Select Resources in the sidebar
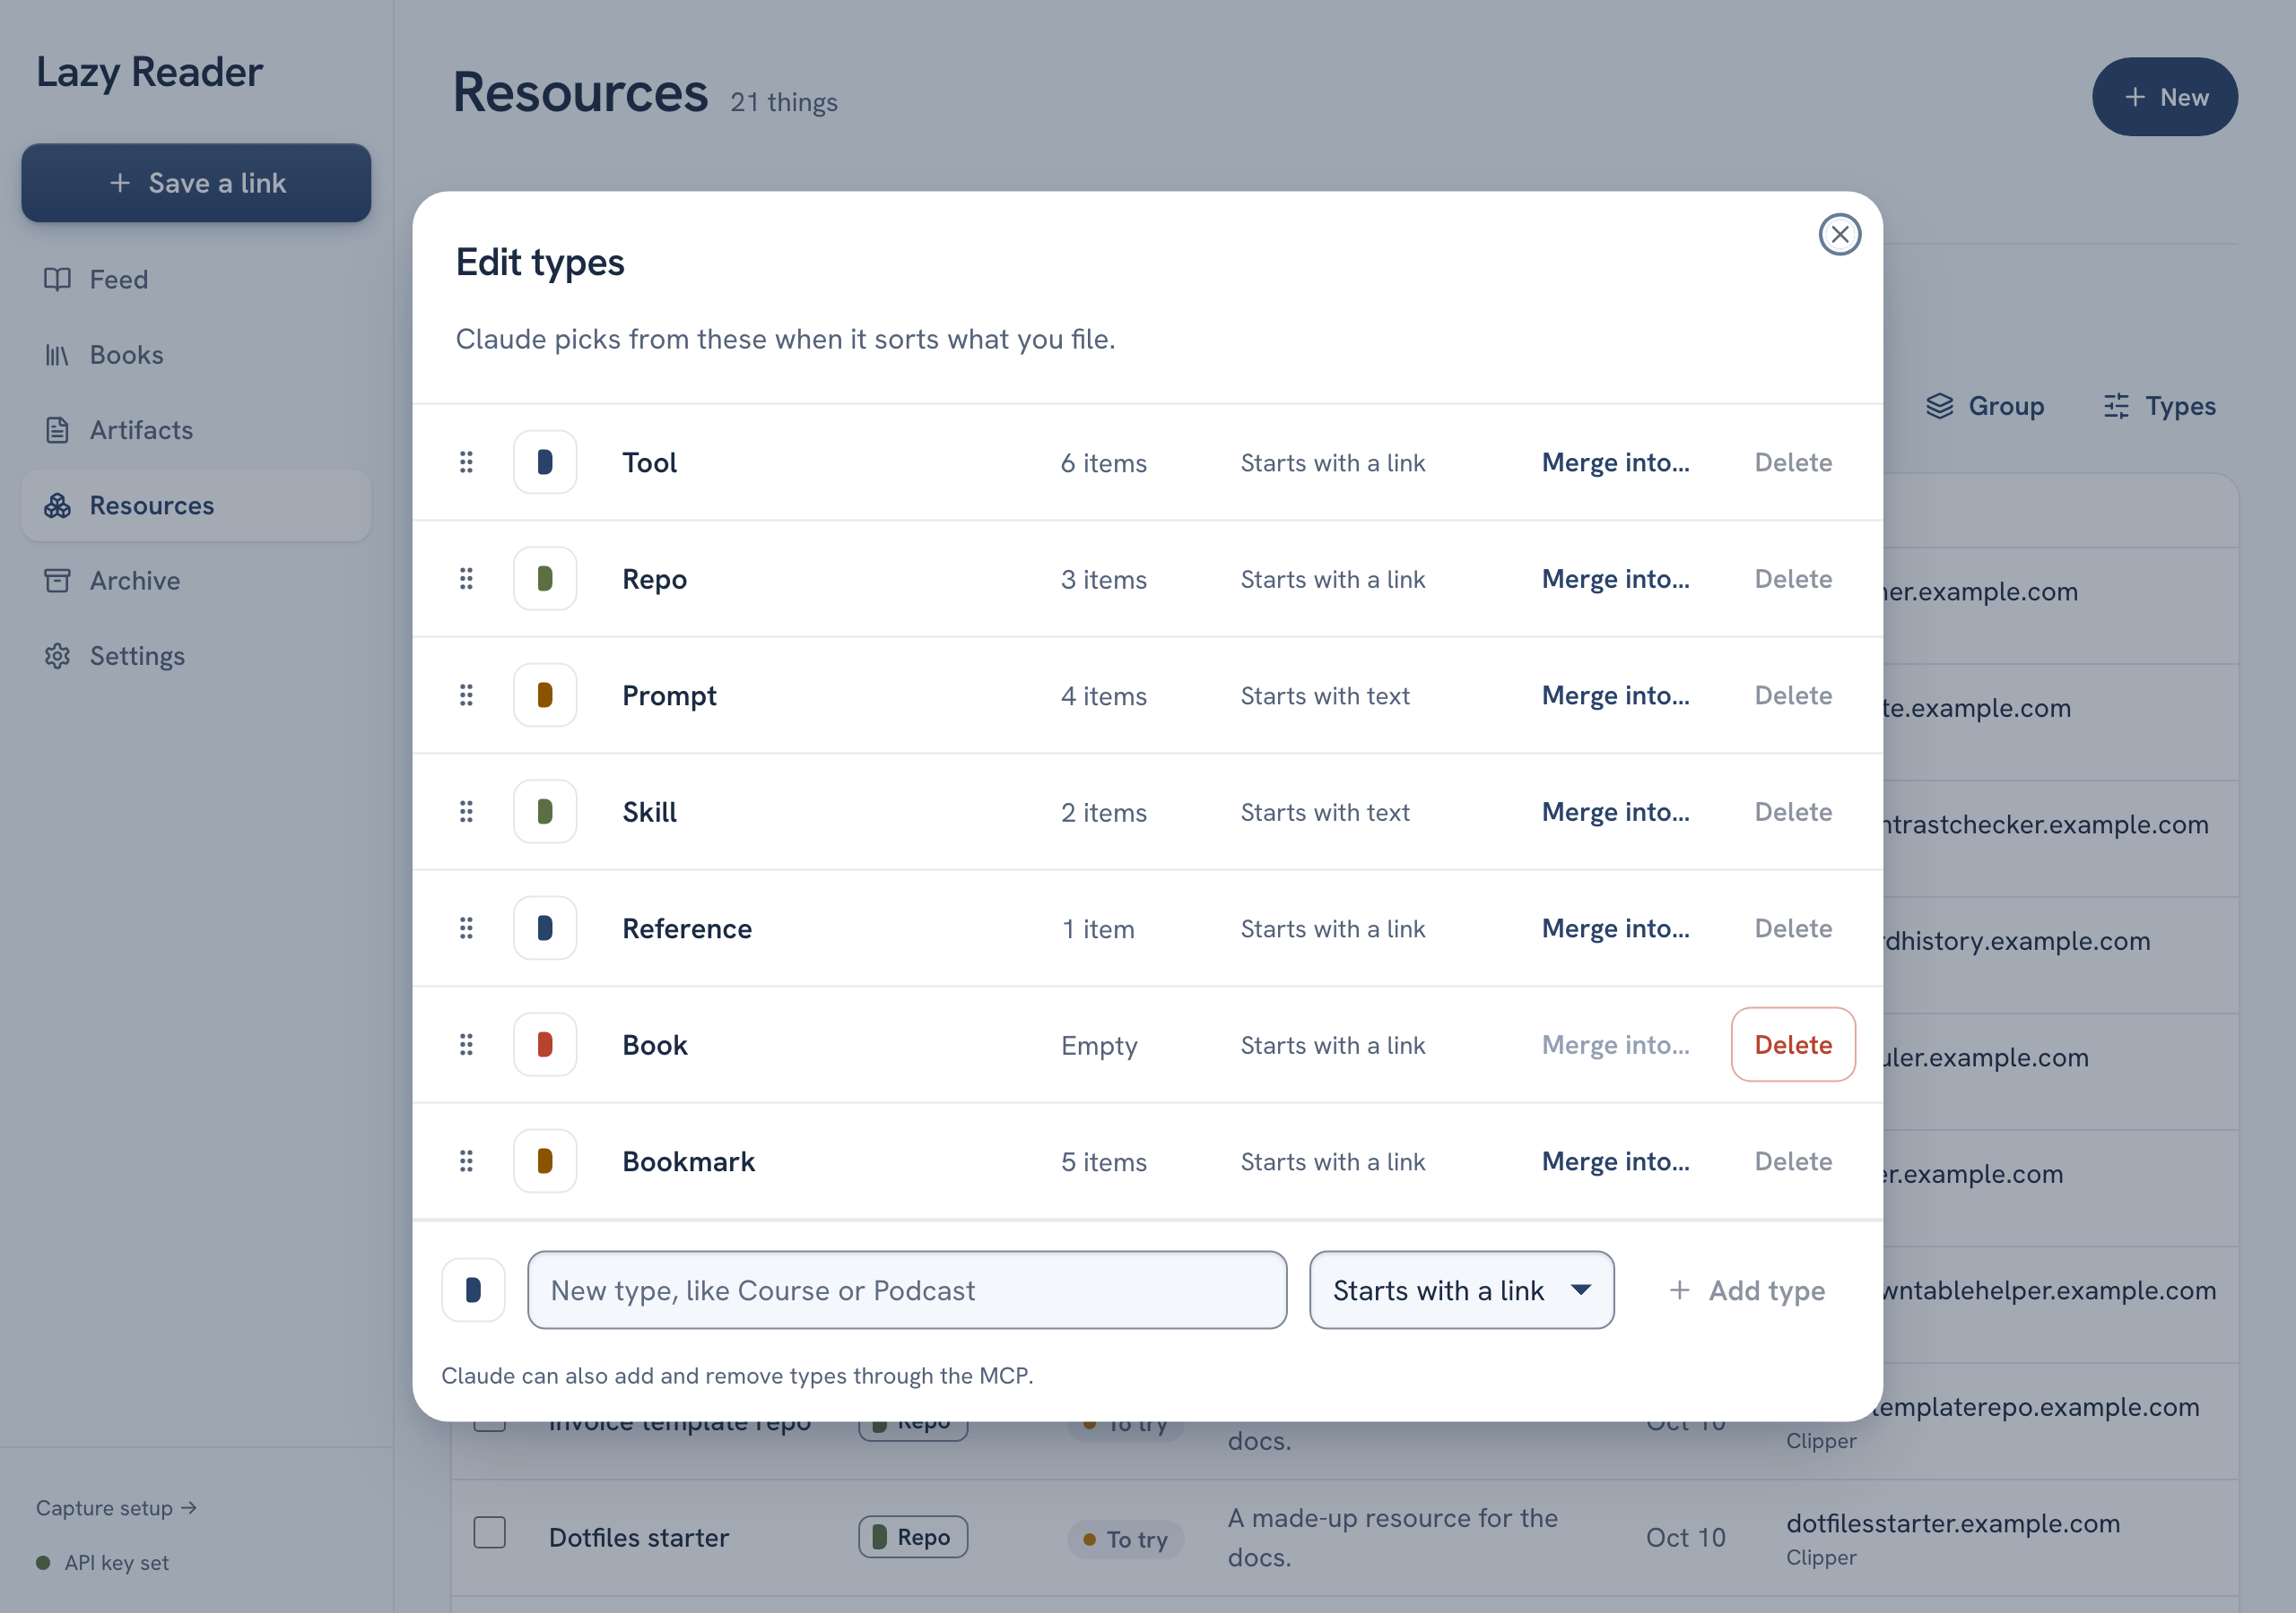 [x=196, y=505]
